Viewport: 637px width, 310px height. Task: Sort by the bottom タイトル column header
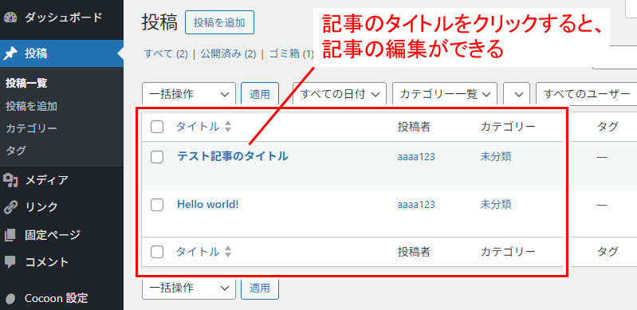pyautogui.click(x=198, y=252)
